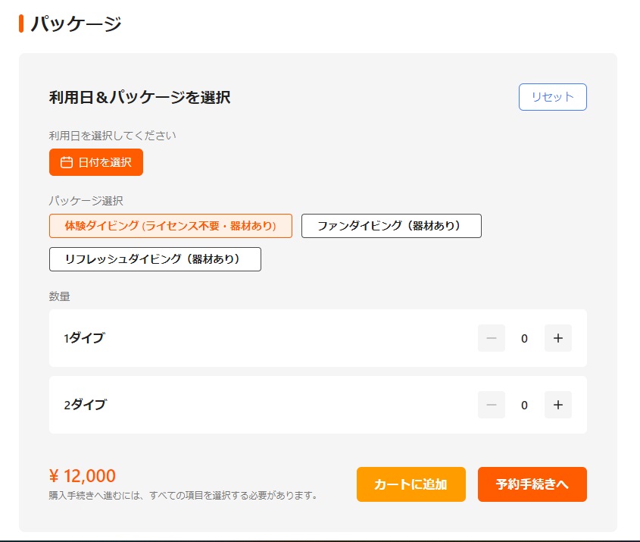Click the 1ダイブ quantity value
This screenshot has height=542, width=640.
point(524,338)
